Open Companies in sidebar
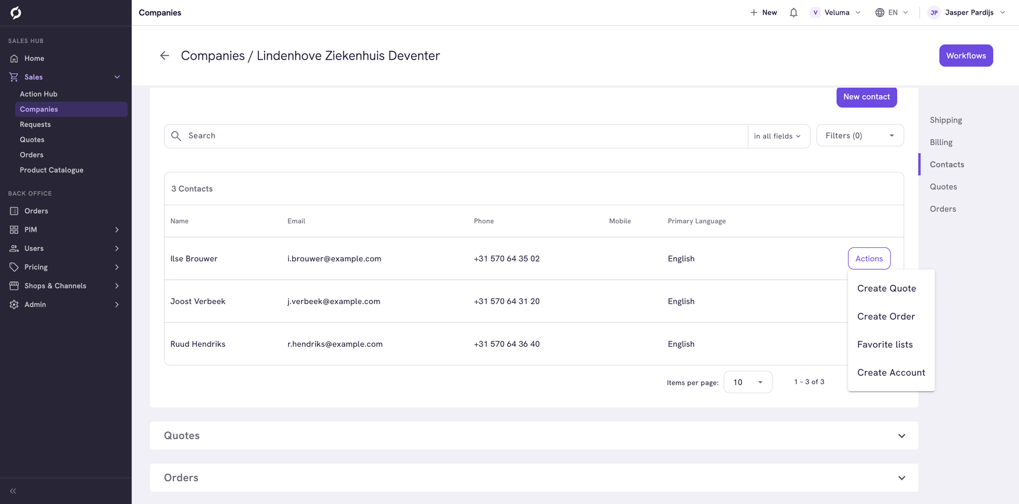 tap(71, 109)
